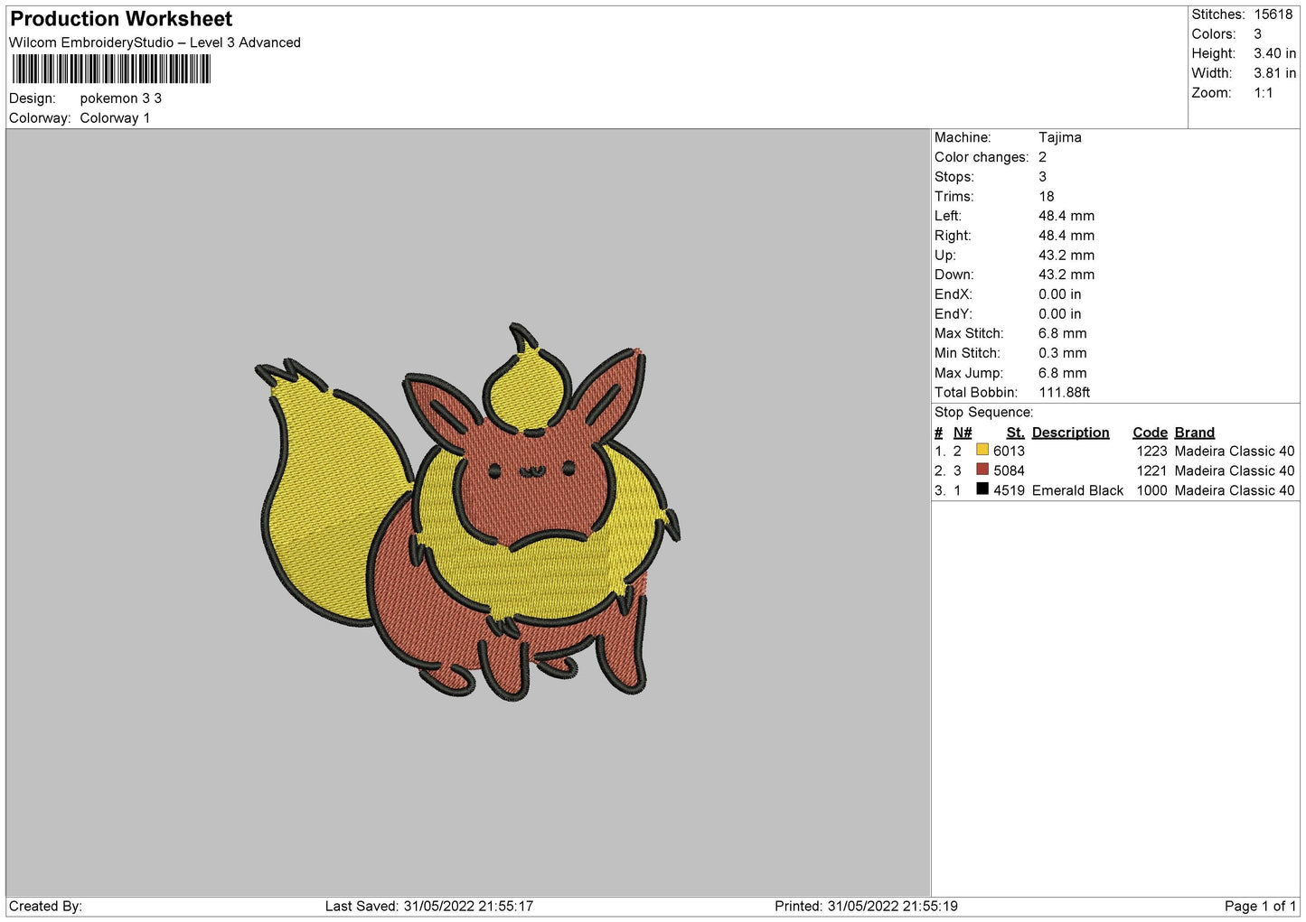Click the stitches count 15618
Image resolution: width=1306 pixels, height=922 pixels.
tap(1273, 14)
